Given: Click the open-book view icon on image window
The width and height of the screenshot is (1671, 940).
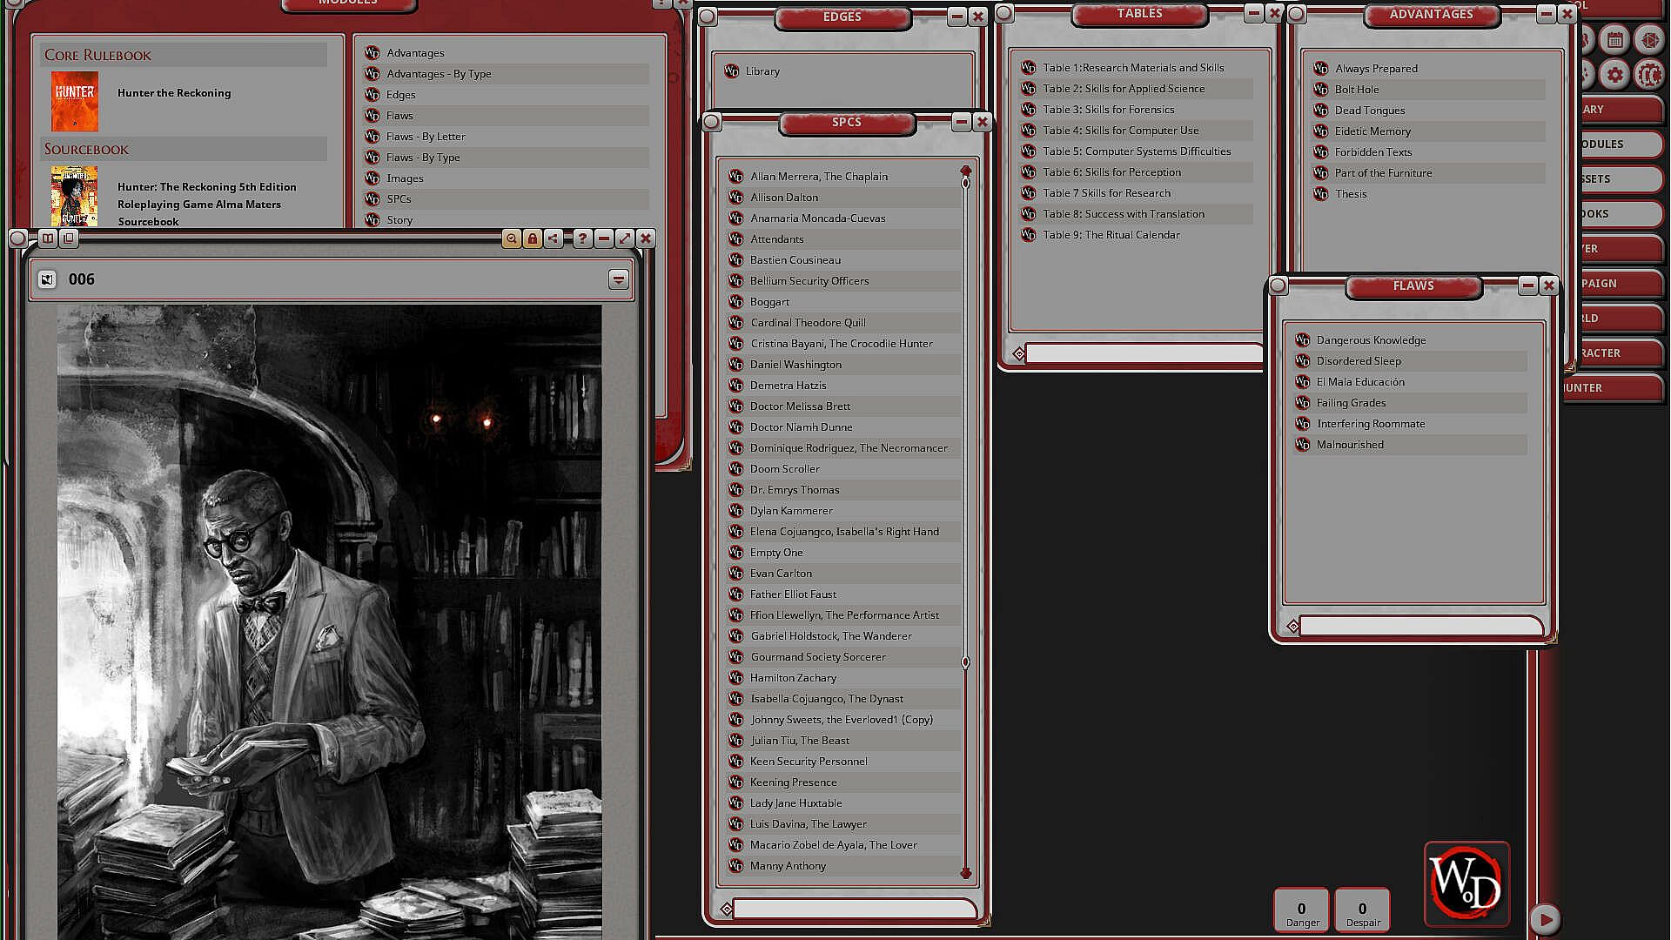Looking at the screenshot, I should pyautogui.click(x=48, y=238).
